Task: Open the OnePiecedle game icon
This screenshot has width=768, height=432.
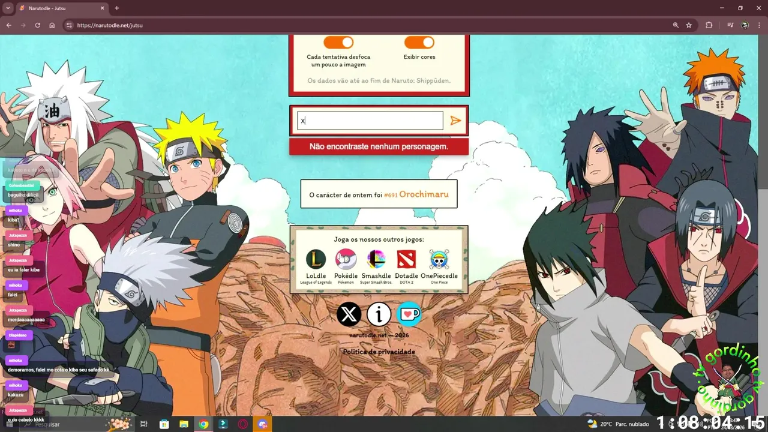Action: (439, 259)
